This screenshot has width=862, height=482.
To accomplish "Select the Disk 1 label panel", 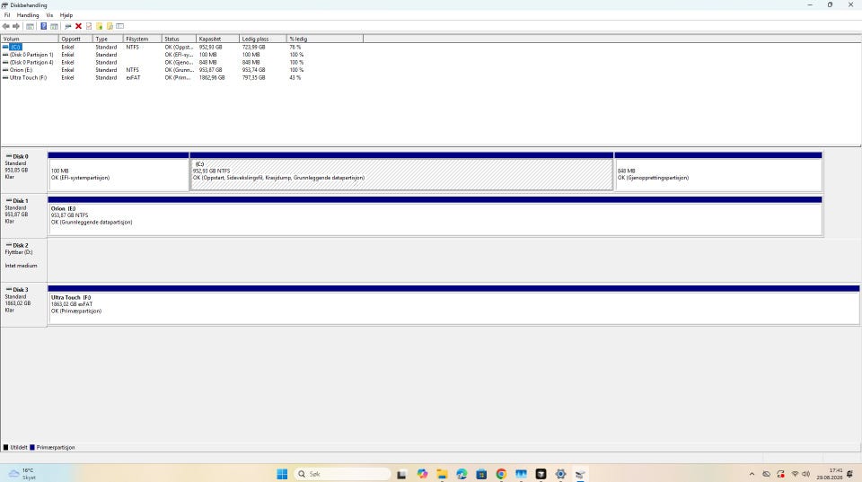I will 23,216.
